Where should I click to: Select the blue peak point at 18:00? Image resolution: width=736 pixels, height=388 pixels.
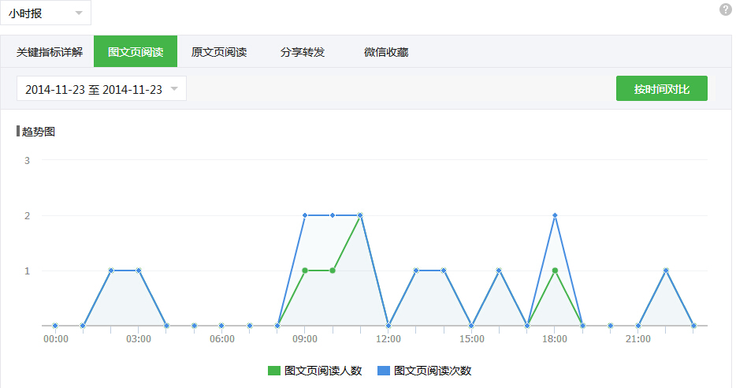coord(555,215)
